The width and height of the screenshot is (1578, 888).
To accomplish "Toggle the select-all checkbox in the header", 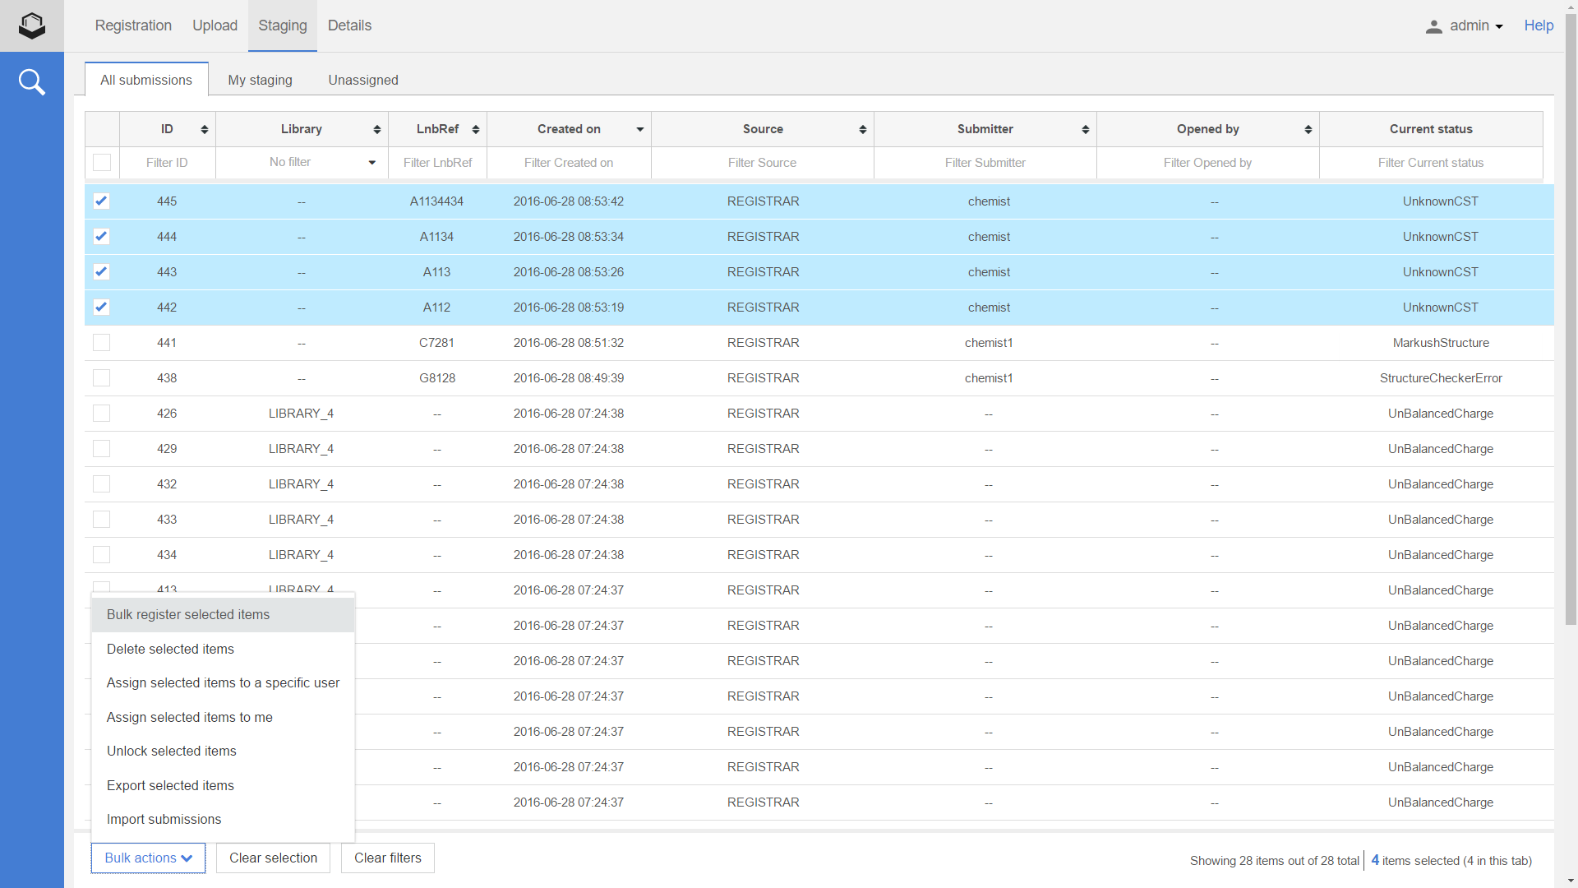I will point(101,162).
